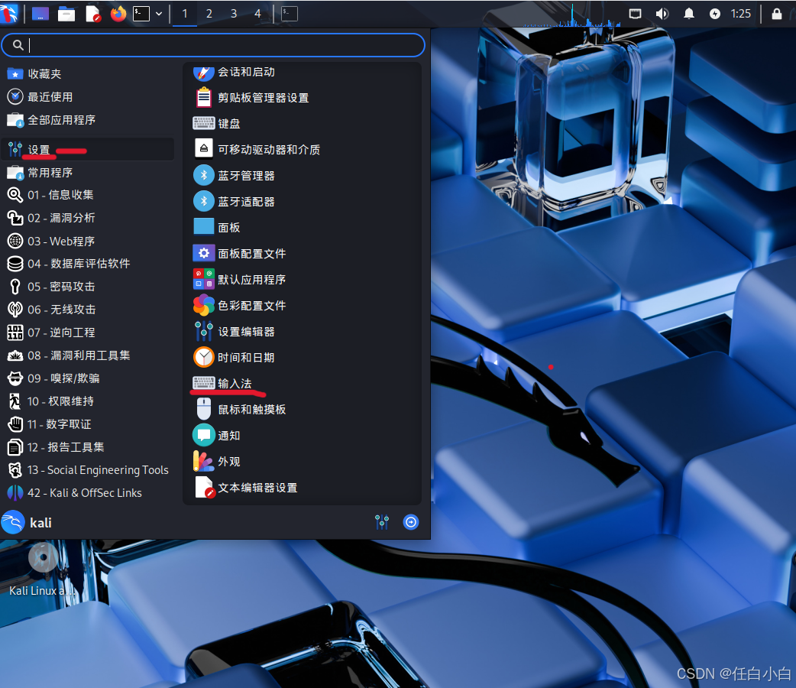This screenshot has width=796, height=688.
Task: Open category 13 - Social Engineering Tools
Action: point(87,470)
